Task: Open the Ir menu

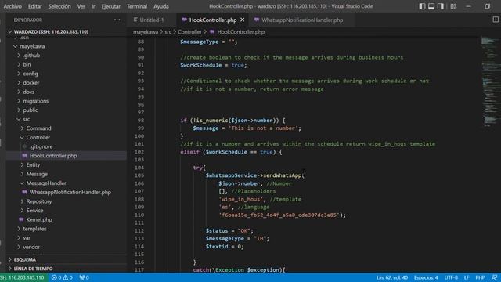Action: pos(93,6)
